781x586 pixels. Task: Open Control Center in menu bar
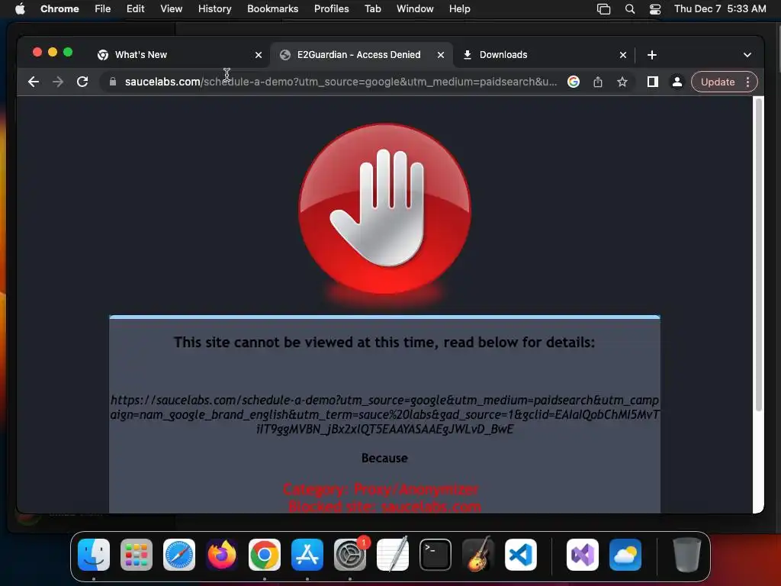(655, 9)
